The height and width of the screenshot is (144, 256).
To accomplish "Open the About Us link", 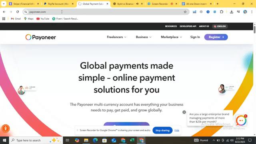I will coord(204,26).
